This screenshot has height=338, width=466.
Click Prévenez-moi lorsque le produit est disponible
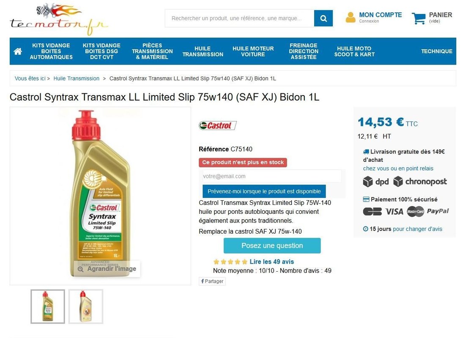point(264,191)
